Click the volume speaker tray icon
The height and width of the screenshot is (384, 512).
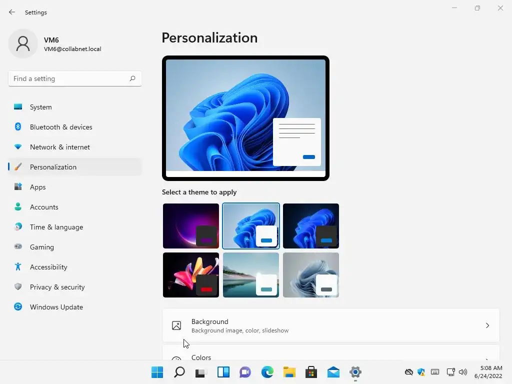[x=462, y=372]
